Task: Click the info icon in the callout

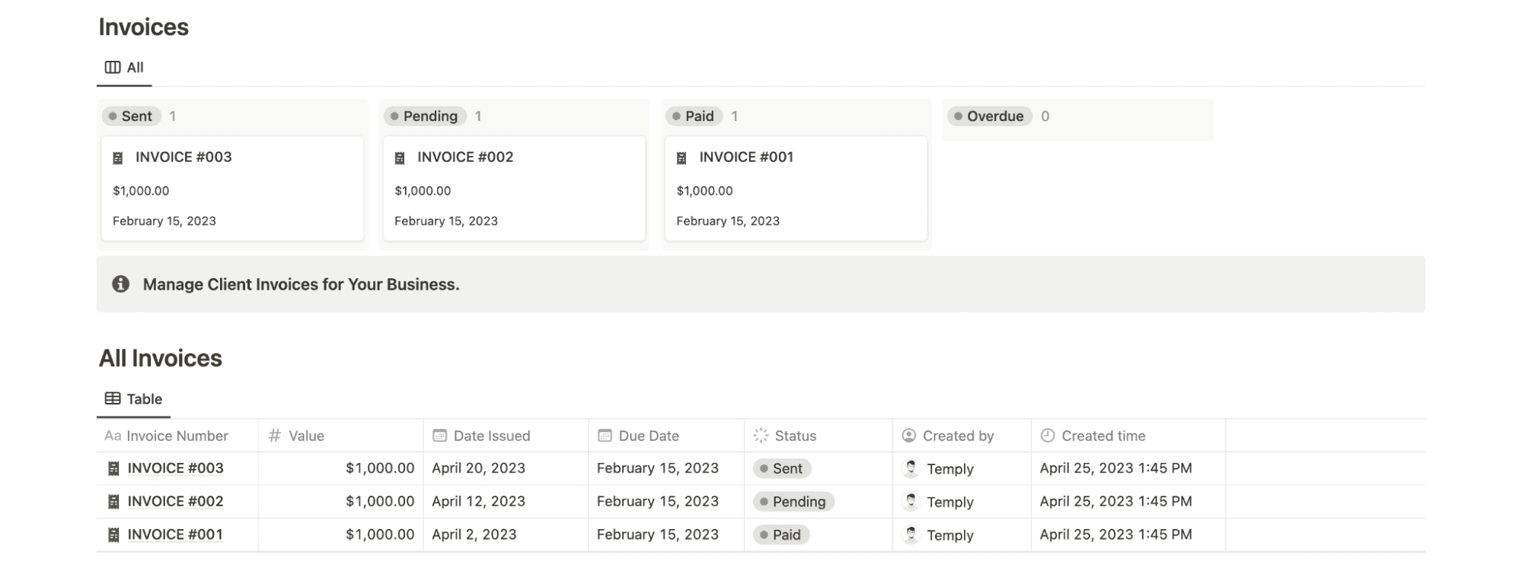Action: 120,284
